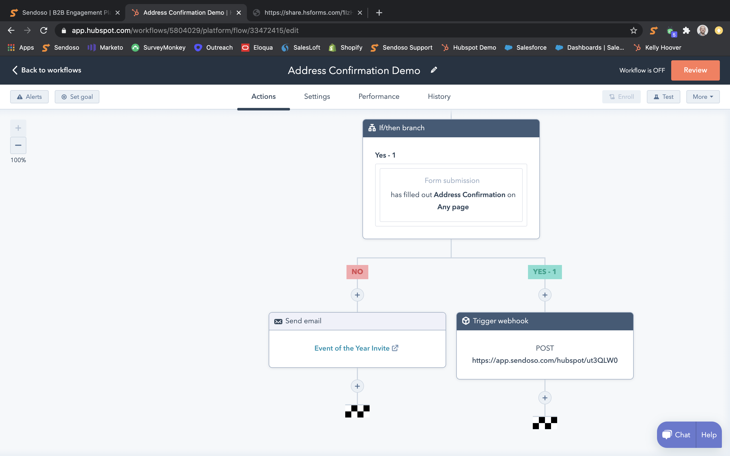Open the Alerts panel
Screen dimensions: 730x456
29,97
